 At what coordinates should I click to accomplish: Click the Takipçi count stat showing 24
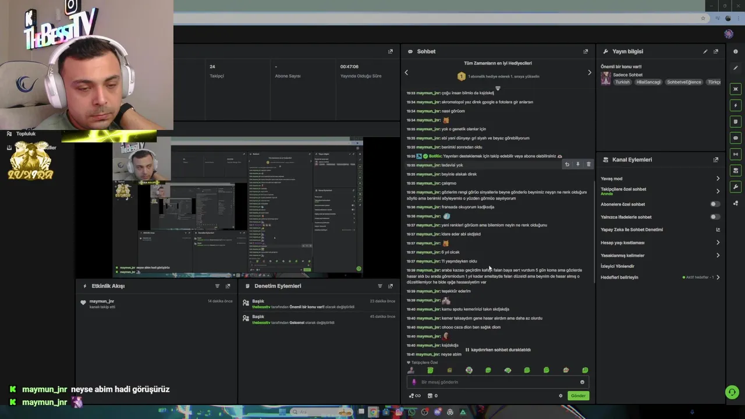pyautogui.click(x=217, y=71)
